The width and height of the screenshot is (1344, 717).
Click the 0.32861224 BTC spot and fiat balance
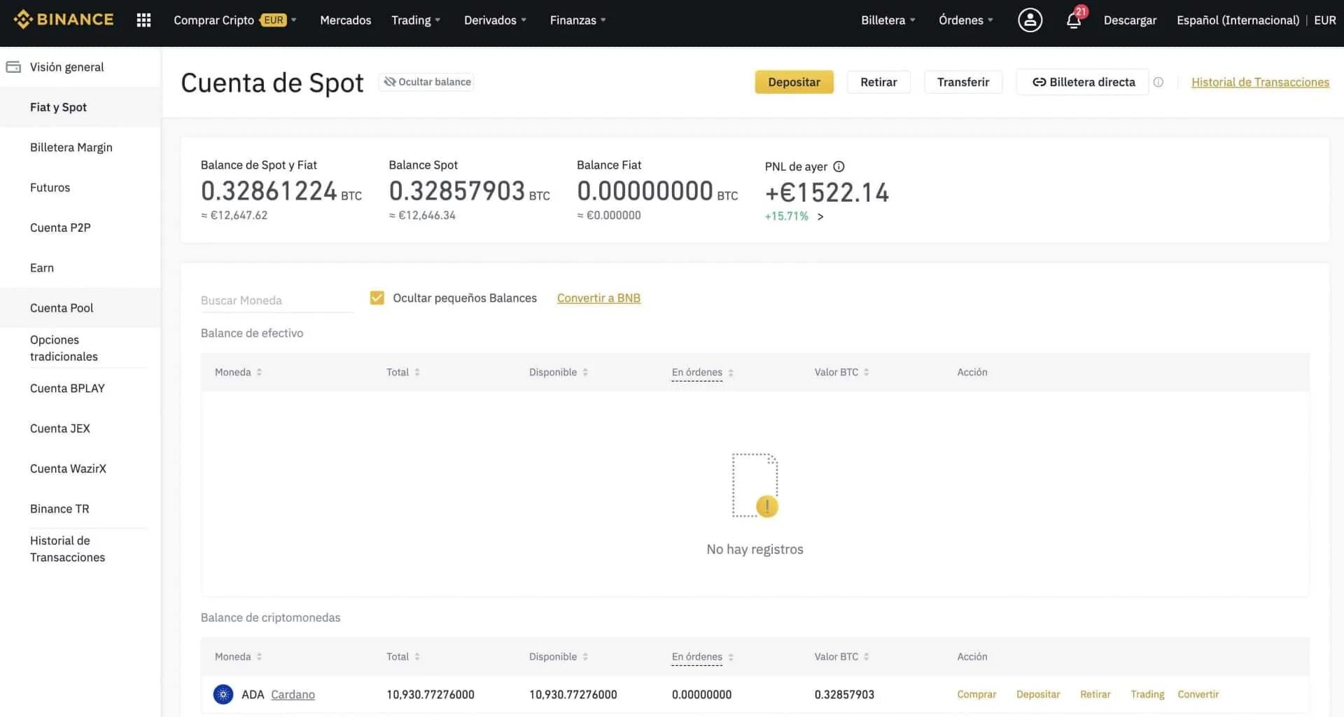point(281,191)
